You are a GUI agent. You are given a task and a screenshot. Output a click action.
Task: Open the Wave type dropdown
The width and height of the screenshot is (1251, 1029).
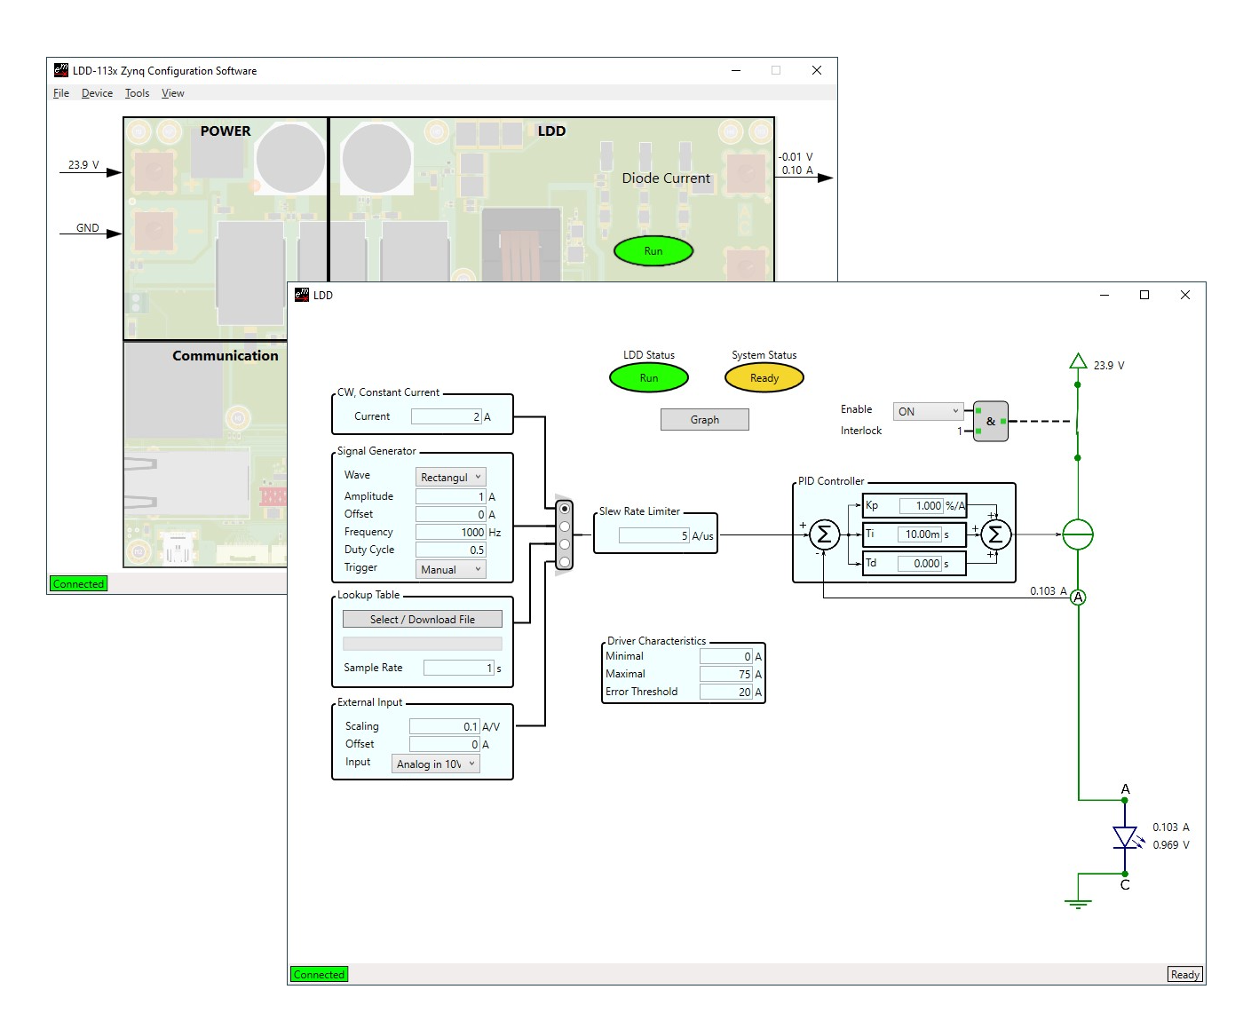click(x=451, y=477)
